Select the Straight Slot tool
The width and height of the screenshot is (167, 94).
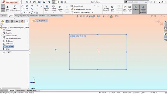click(x=27, y=6)
